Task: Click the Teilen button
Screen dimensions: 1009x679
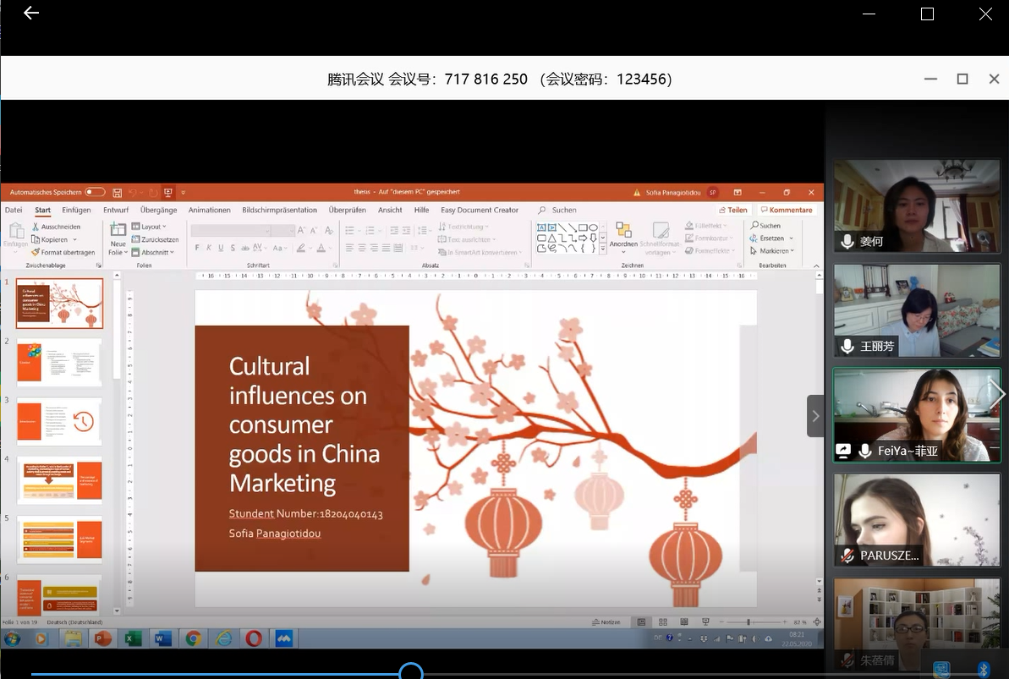Action: pos(733,210)
